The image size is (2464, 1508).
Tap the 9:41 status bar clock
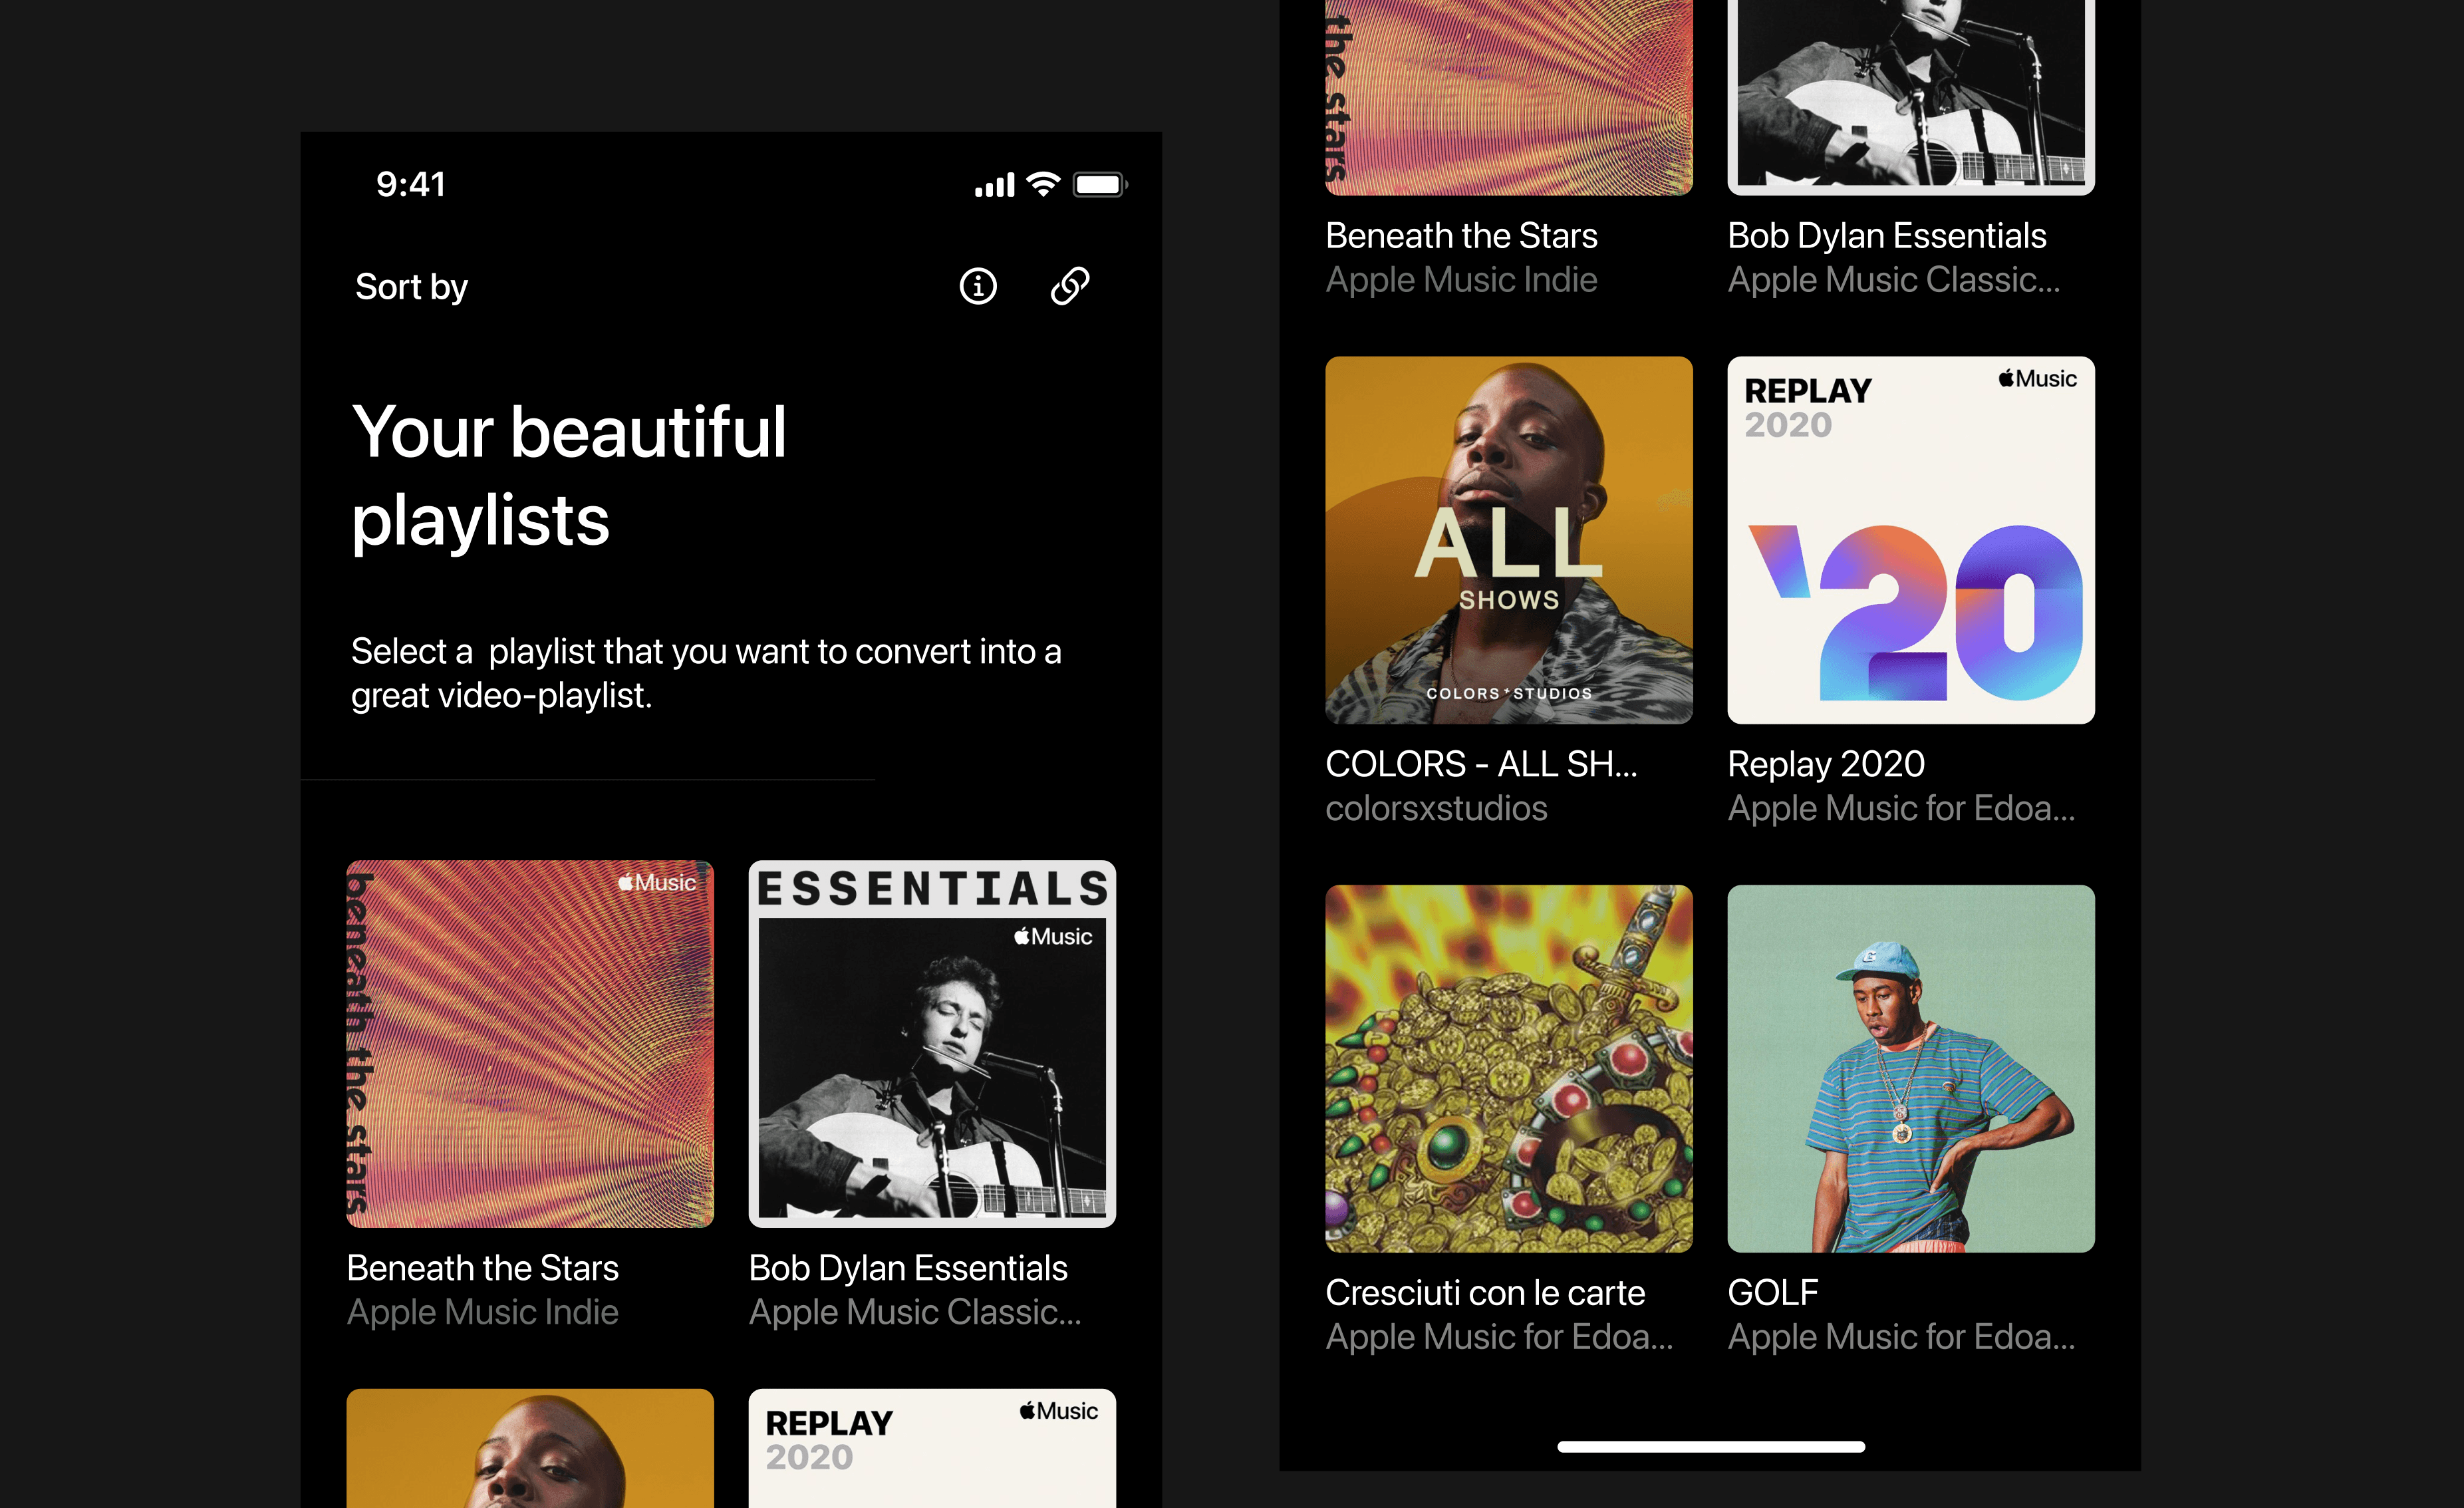[x=410, y=185]
